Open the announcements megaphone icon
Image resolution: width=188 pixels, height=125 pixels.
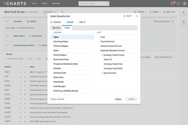point(172,3)
